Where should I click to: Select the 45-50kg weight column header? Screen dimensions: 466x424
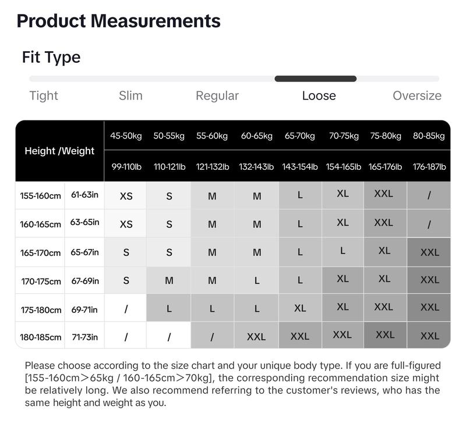tap(126, 136)
